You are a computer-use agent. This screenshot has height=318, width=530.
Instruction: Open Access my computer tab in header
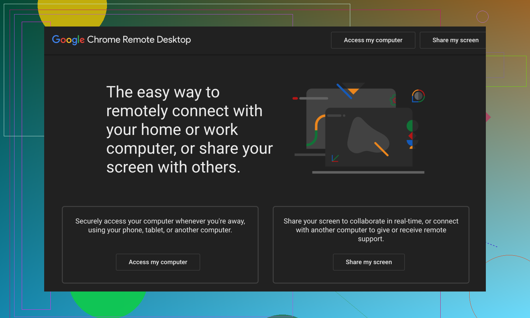(373, 40)
